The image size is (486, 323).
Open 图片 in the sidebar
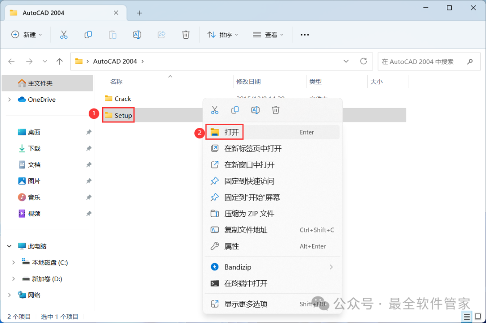tap(34, 181)
